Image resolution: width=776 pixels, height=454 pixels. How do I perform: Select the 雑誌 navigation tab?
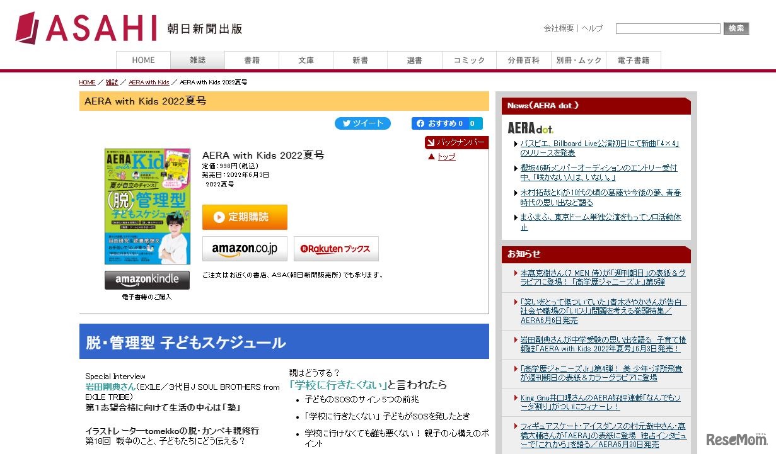(197, 60)
